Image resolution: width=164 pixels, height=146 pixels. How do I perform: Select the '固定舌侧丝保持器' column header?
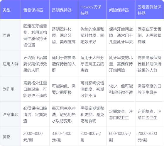[x=149, y=10]
